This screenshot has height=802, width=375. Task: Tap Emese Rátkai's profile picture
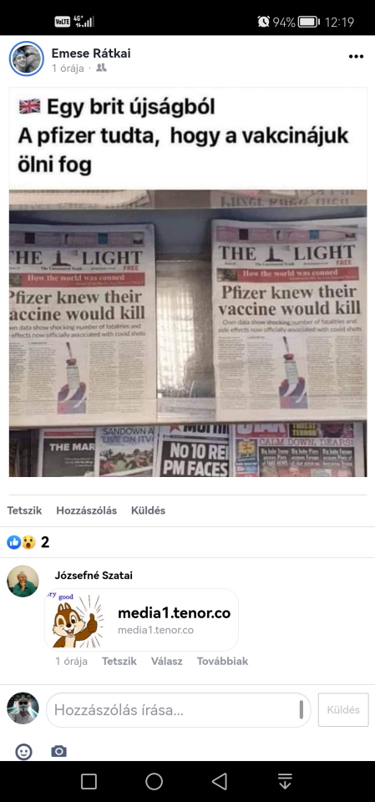coord(26,58)
